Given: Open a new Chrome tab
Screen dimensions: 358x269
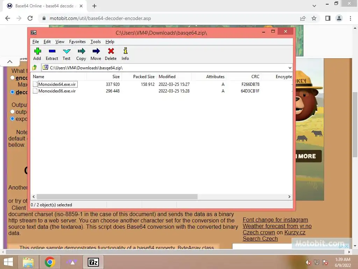Looking at the screenshot, I should coord(94,6).
